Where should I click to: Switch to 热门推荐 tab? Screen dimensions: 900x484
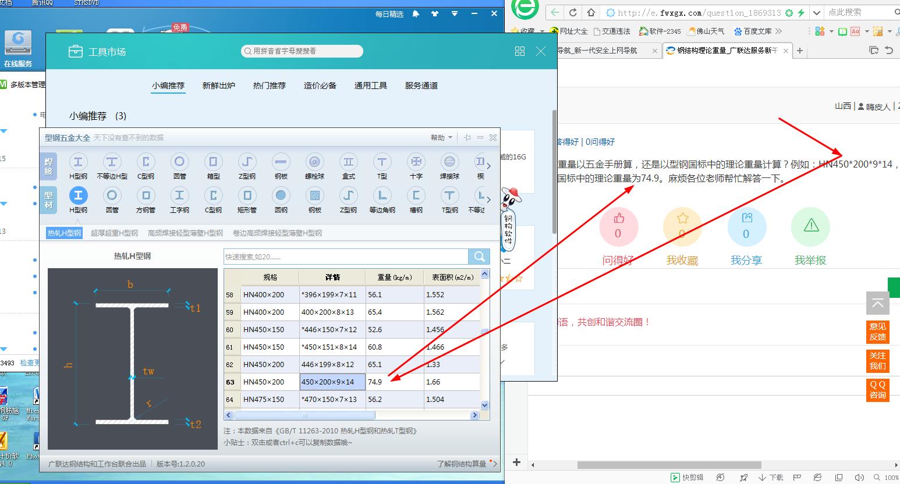269,86
